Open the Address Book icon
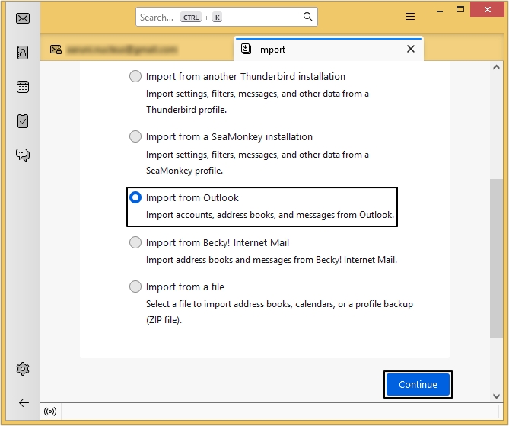Viewport: 509px width, 426px height. click(x=23, y=53)
